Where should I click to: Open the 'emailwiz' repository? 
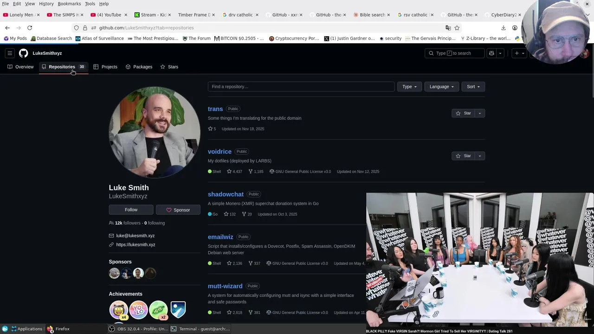click(220, 237)
